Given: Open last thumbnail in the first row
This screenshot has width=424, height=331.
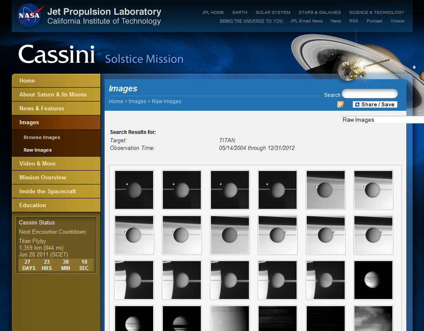Looking at the screenshot, I should click(x=373, y=190).
